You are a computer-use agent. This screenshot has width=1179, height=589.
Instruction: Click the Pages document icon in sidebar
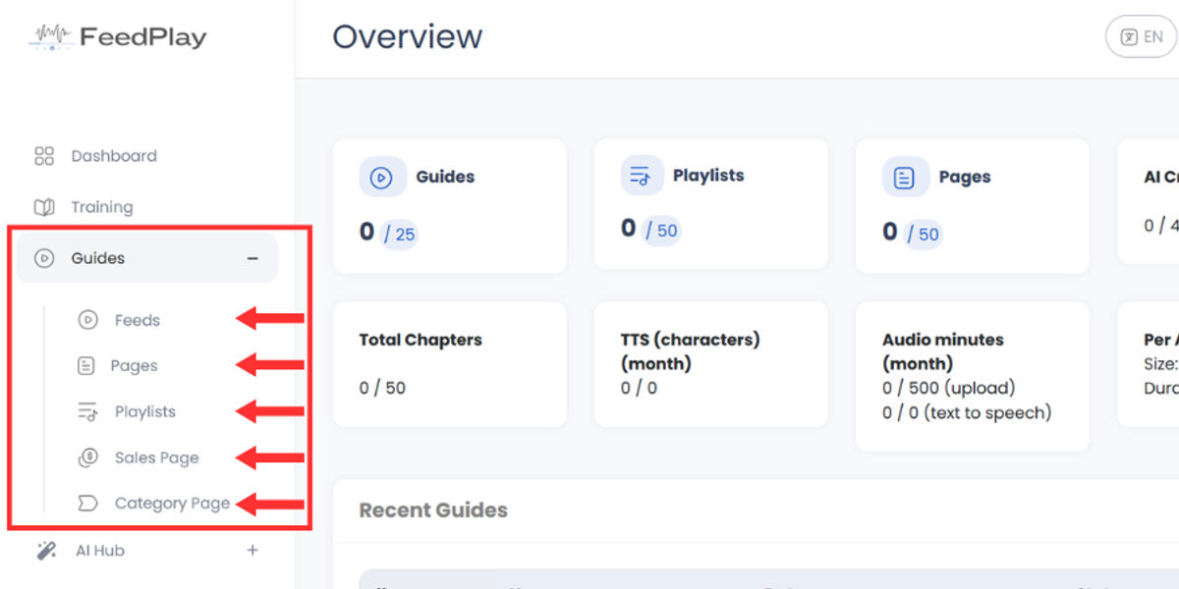click(x=86, y=366)
